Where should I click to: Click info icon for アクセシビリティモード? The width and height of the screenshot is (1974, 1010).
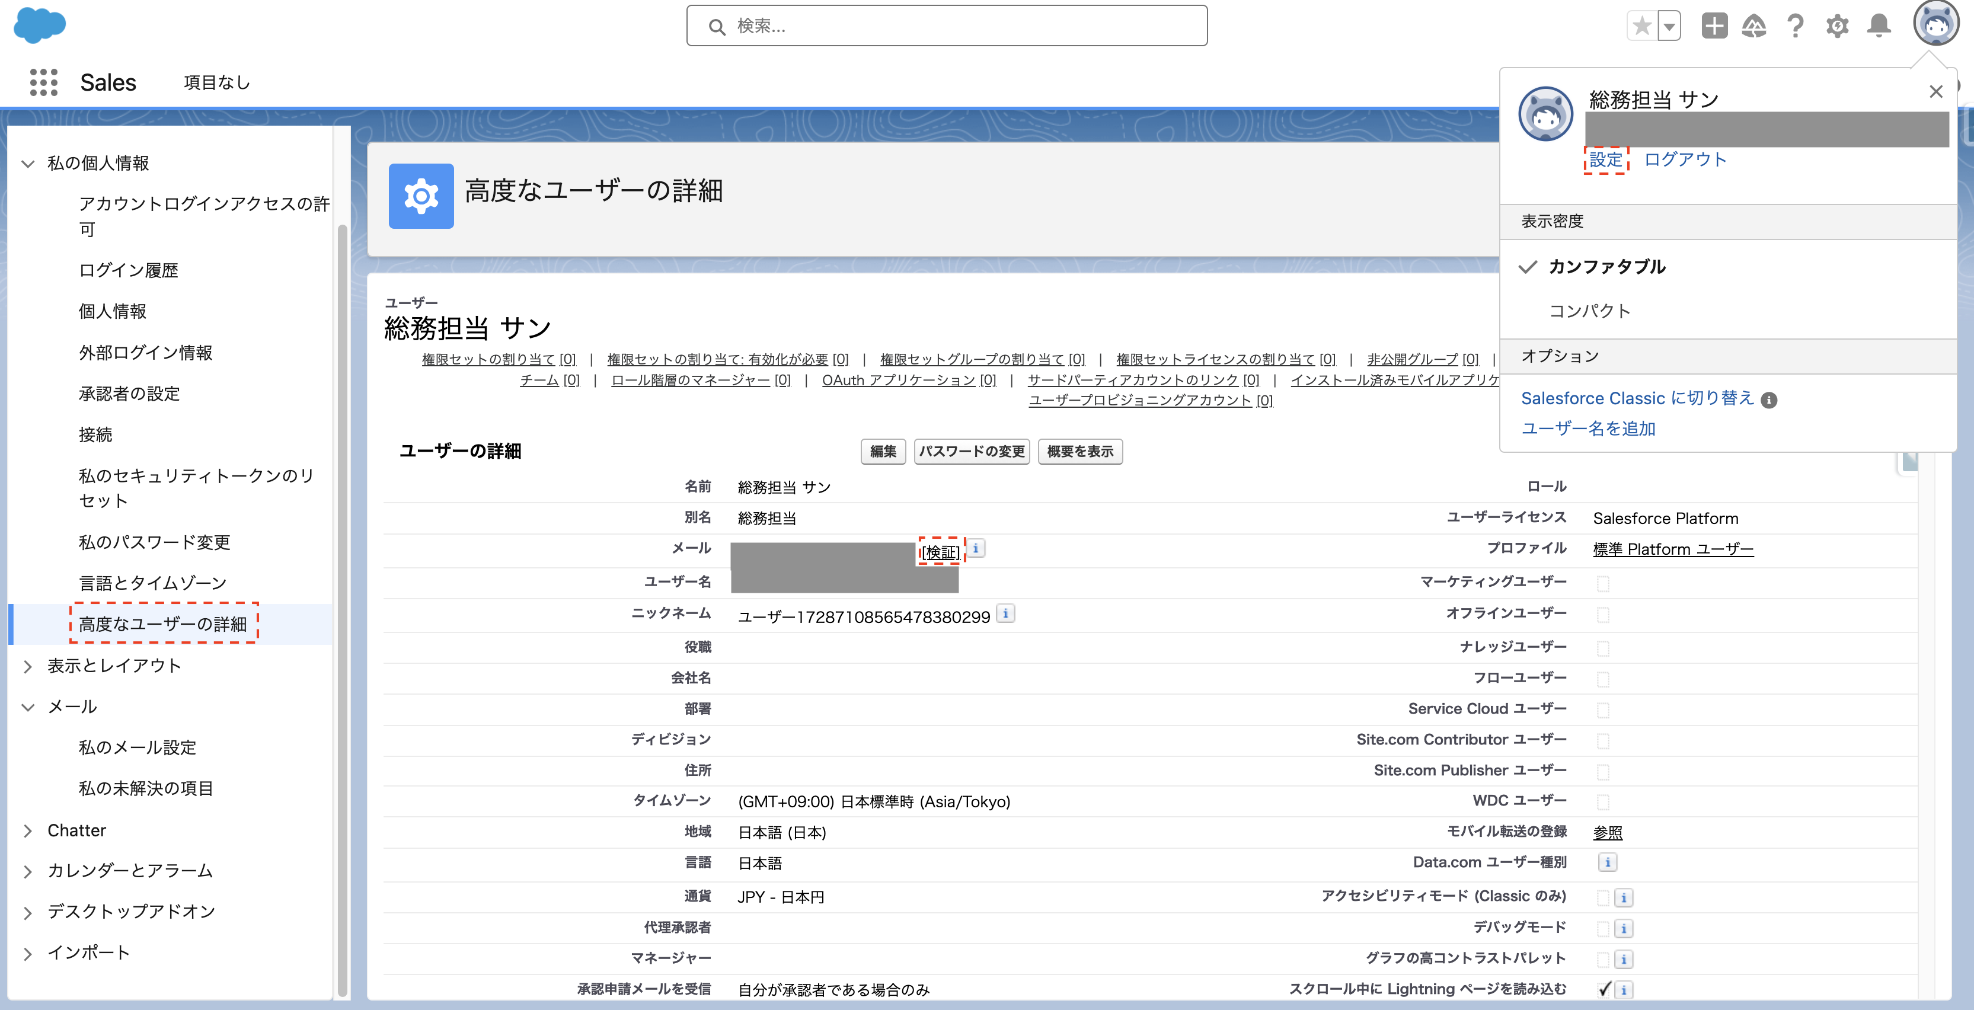(1624, 897)
